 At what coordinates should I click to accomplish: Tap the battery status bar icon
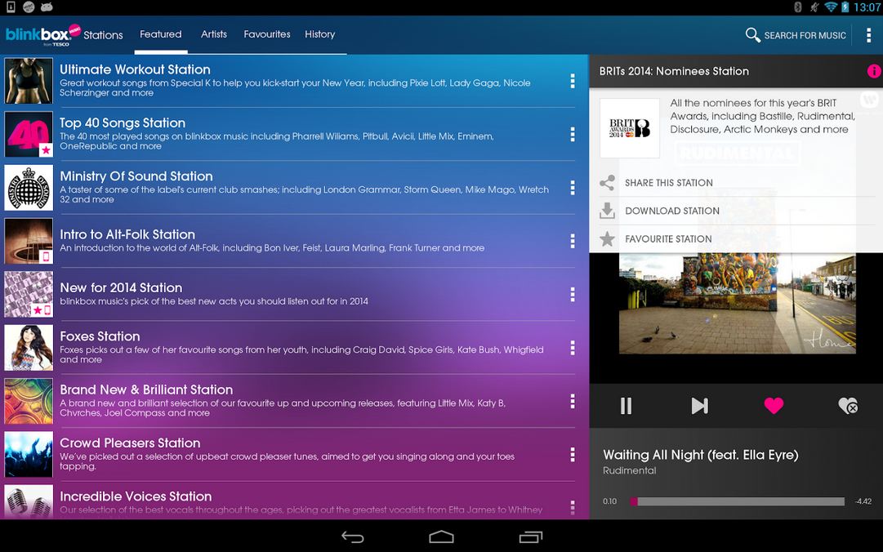point(845,7)
